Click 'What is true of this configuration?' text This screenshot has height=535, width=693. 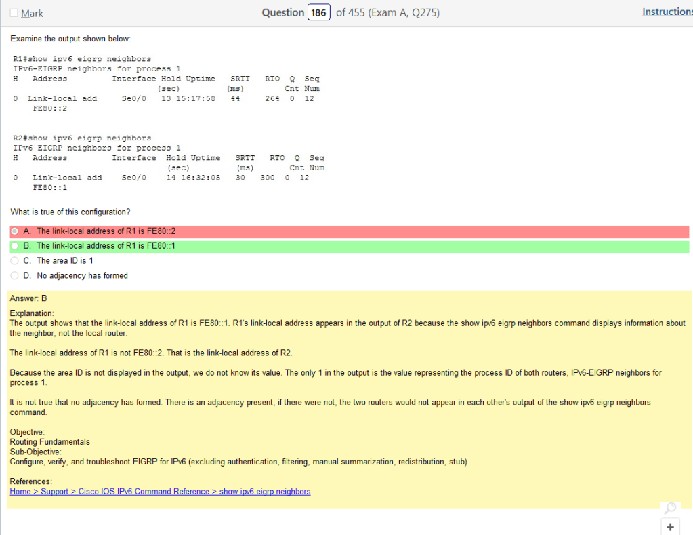pos(70,212)
